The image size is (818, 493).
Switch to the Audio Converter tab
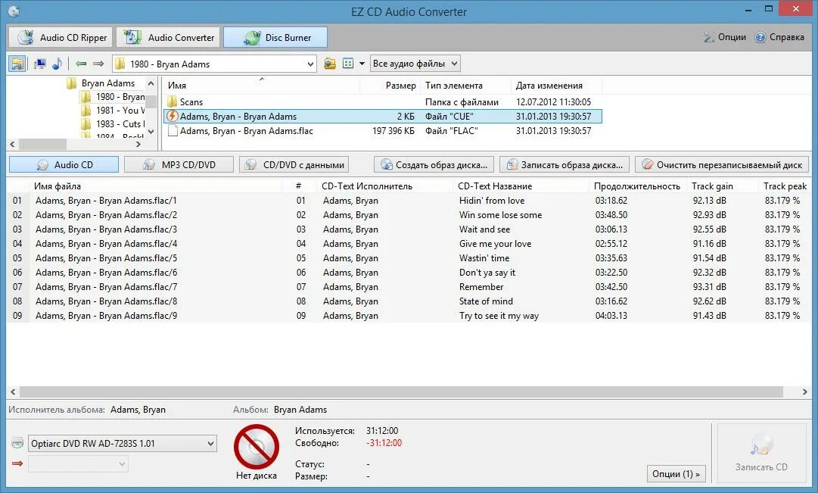tap(168, 38)
